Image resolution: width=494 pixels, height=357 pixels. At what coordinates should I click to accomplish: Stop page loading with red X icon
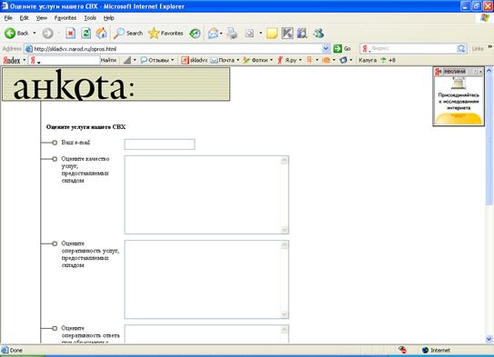(70, 33)
